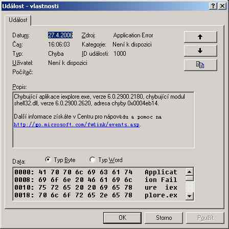Select the Typ Word radio button
This screenshot has width=229, height=229.
(x=92, y=159)
